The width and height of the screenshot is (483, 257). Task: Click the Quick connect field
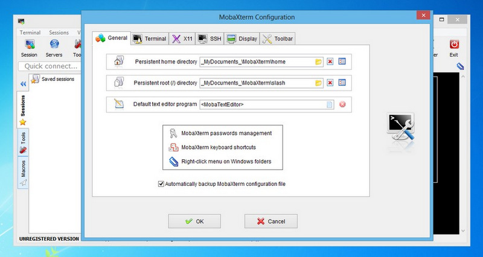50,66
